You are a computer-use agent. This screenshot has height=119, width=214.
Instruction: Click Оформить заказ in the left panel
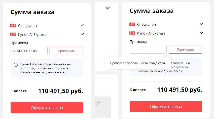[47, 108]
